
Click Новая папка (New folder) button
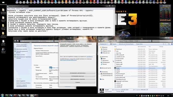(x=139, y=44)
